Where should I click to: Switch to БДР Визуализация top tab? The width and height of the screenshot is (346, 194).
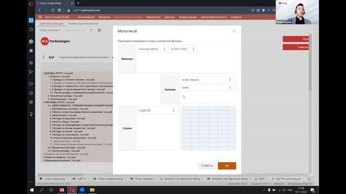point(52,24)
